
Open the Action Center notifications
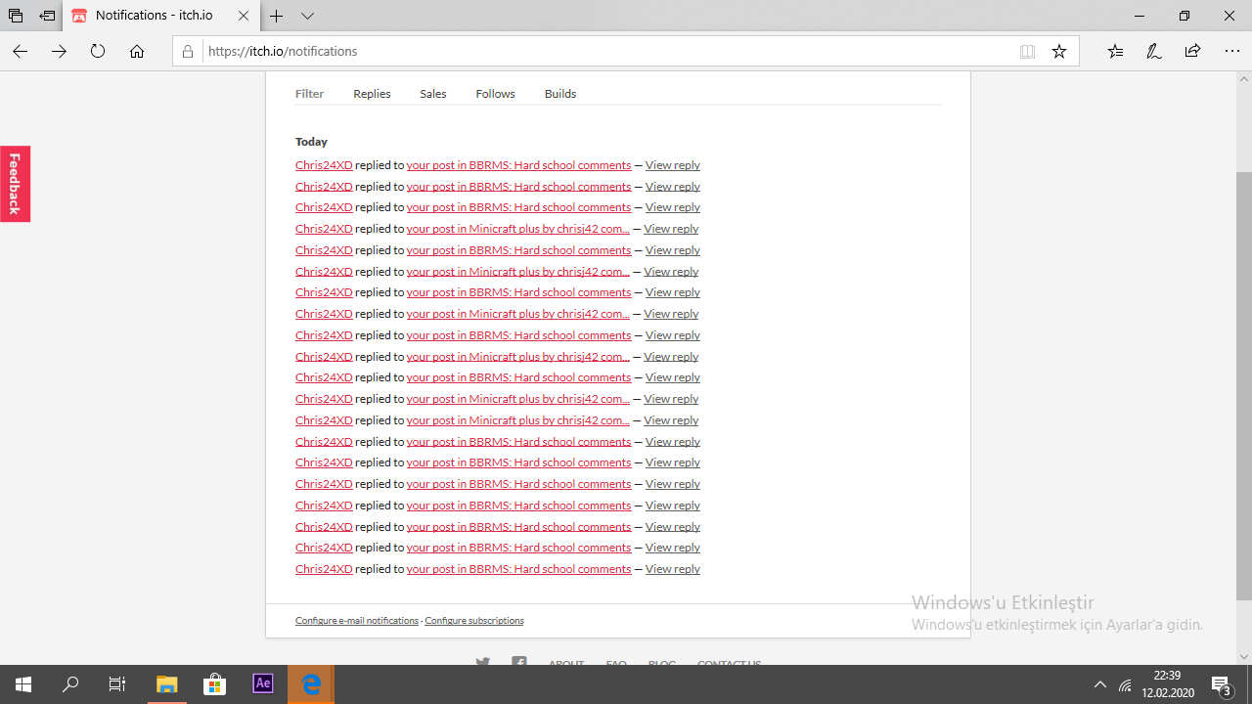[x=1222, y=684]
